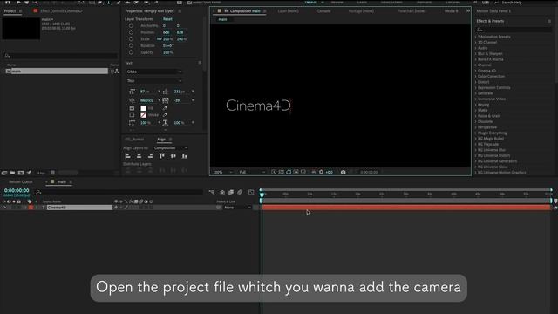The width and height of the screenshot is (558, 314).
Task: Open the font family dropdown in Text section
Action: coord(154,72)
